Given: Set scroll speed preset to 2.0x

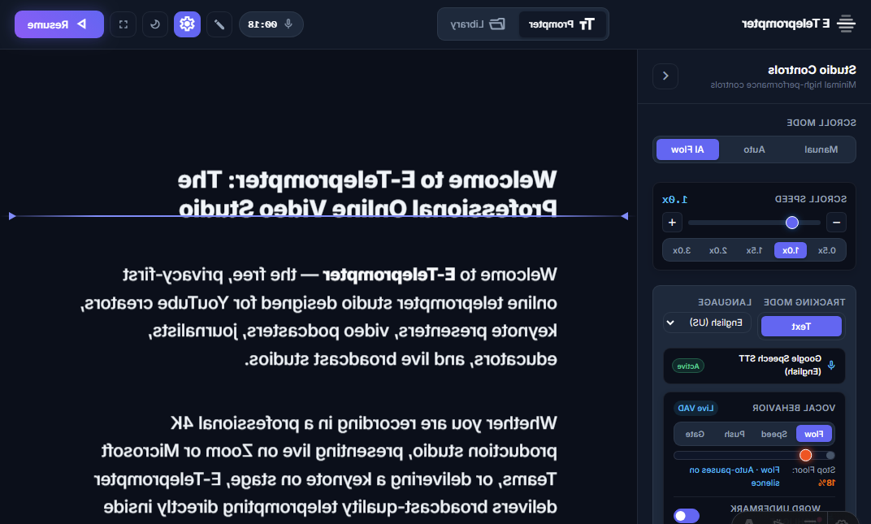Looking at the screenshot, I should tap(718, 250).
